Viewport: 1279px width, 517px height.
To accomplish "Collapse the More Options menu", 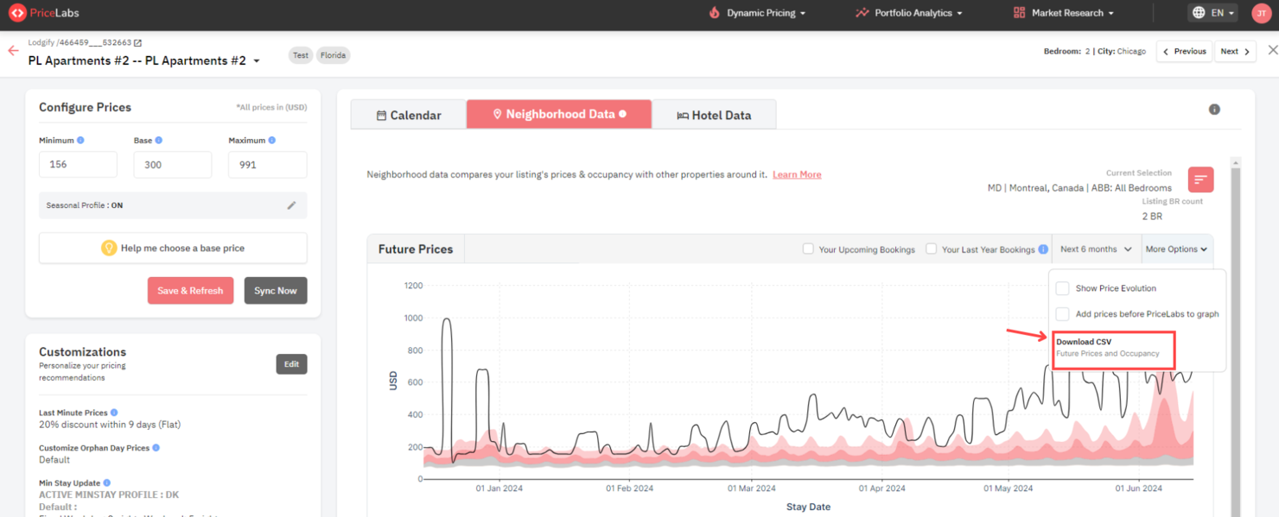I will (x=1176, y=249).
